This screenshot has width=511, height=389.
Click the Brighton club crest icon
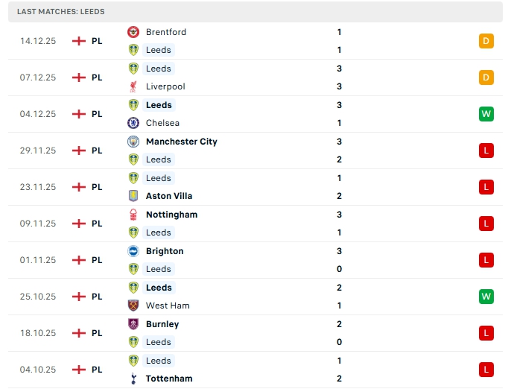133,251
